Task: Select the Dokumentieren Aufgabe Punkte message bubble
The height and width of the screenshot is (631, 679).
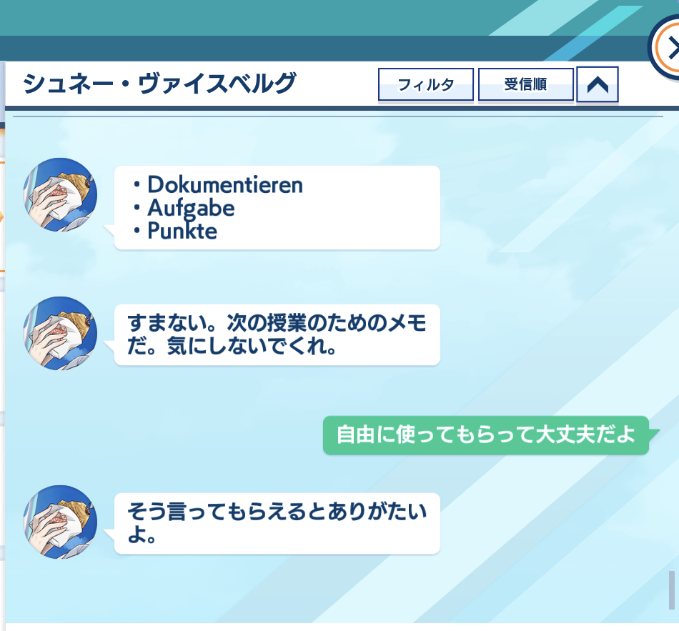Action: [277, 208]
